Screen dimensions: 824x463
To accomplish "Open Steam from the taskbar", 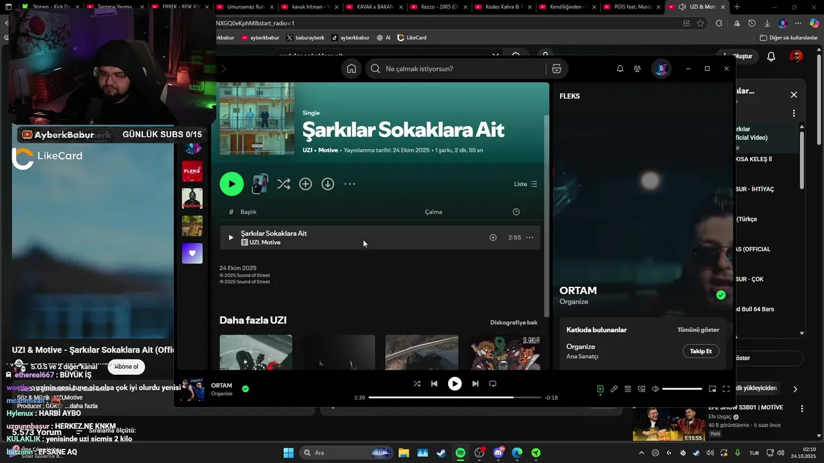I will point(441,453).
